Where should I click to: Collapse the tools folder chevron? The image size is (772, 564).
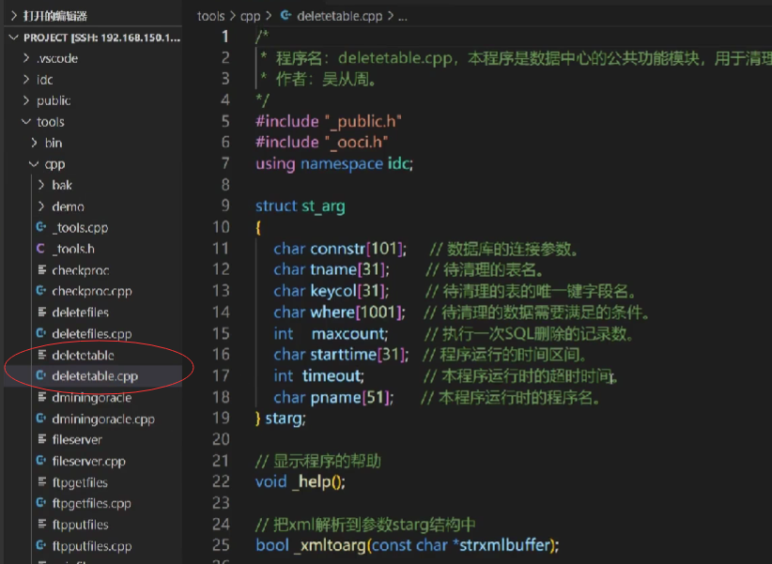coord(26,122)
